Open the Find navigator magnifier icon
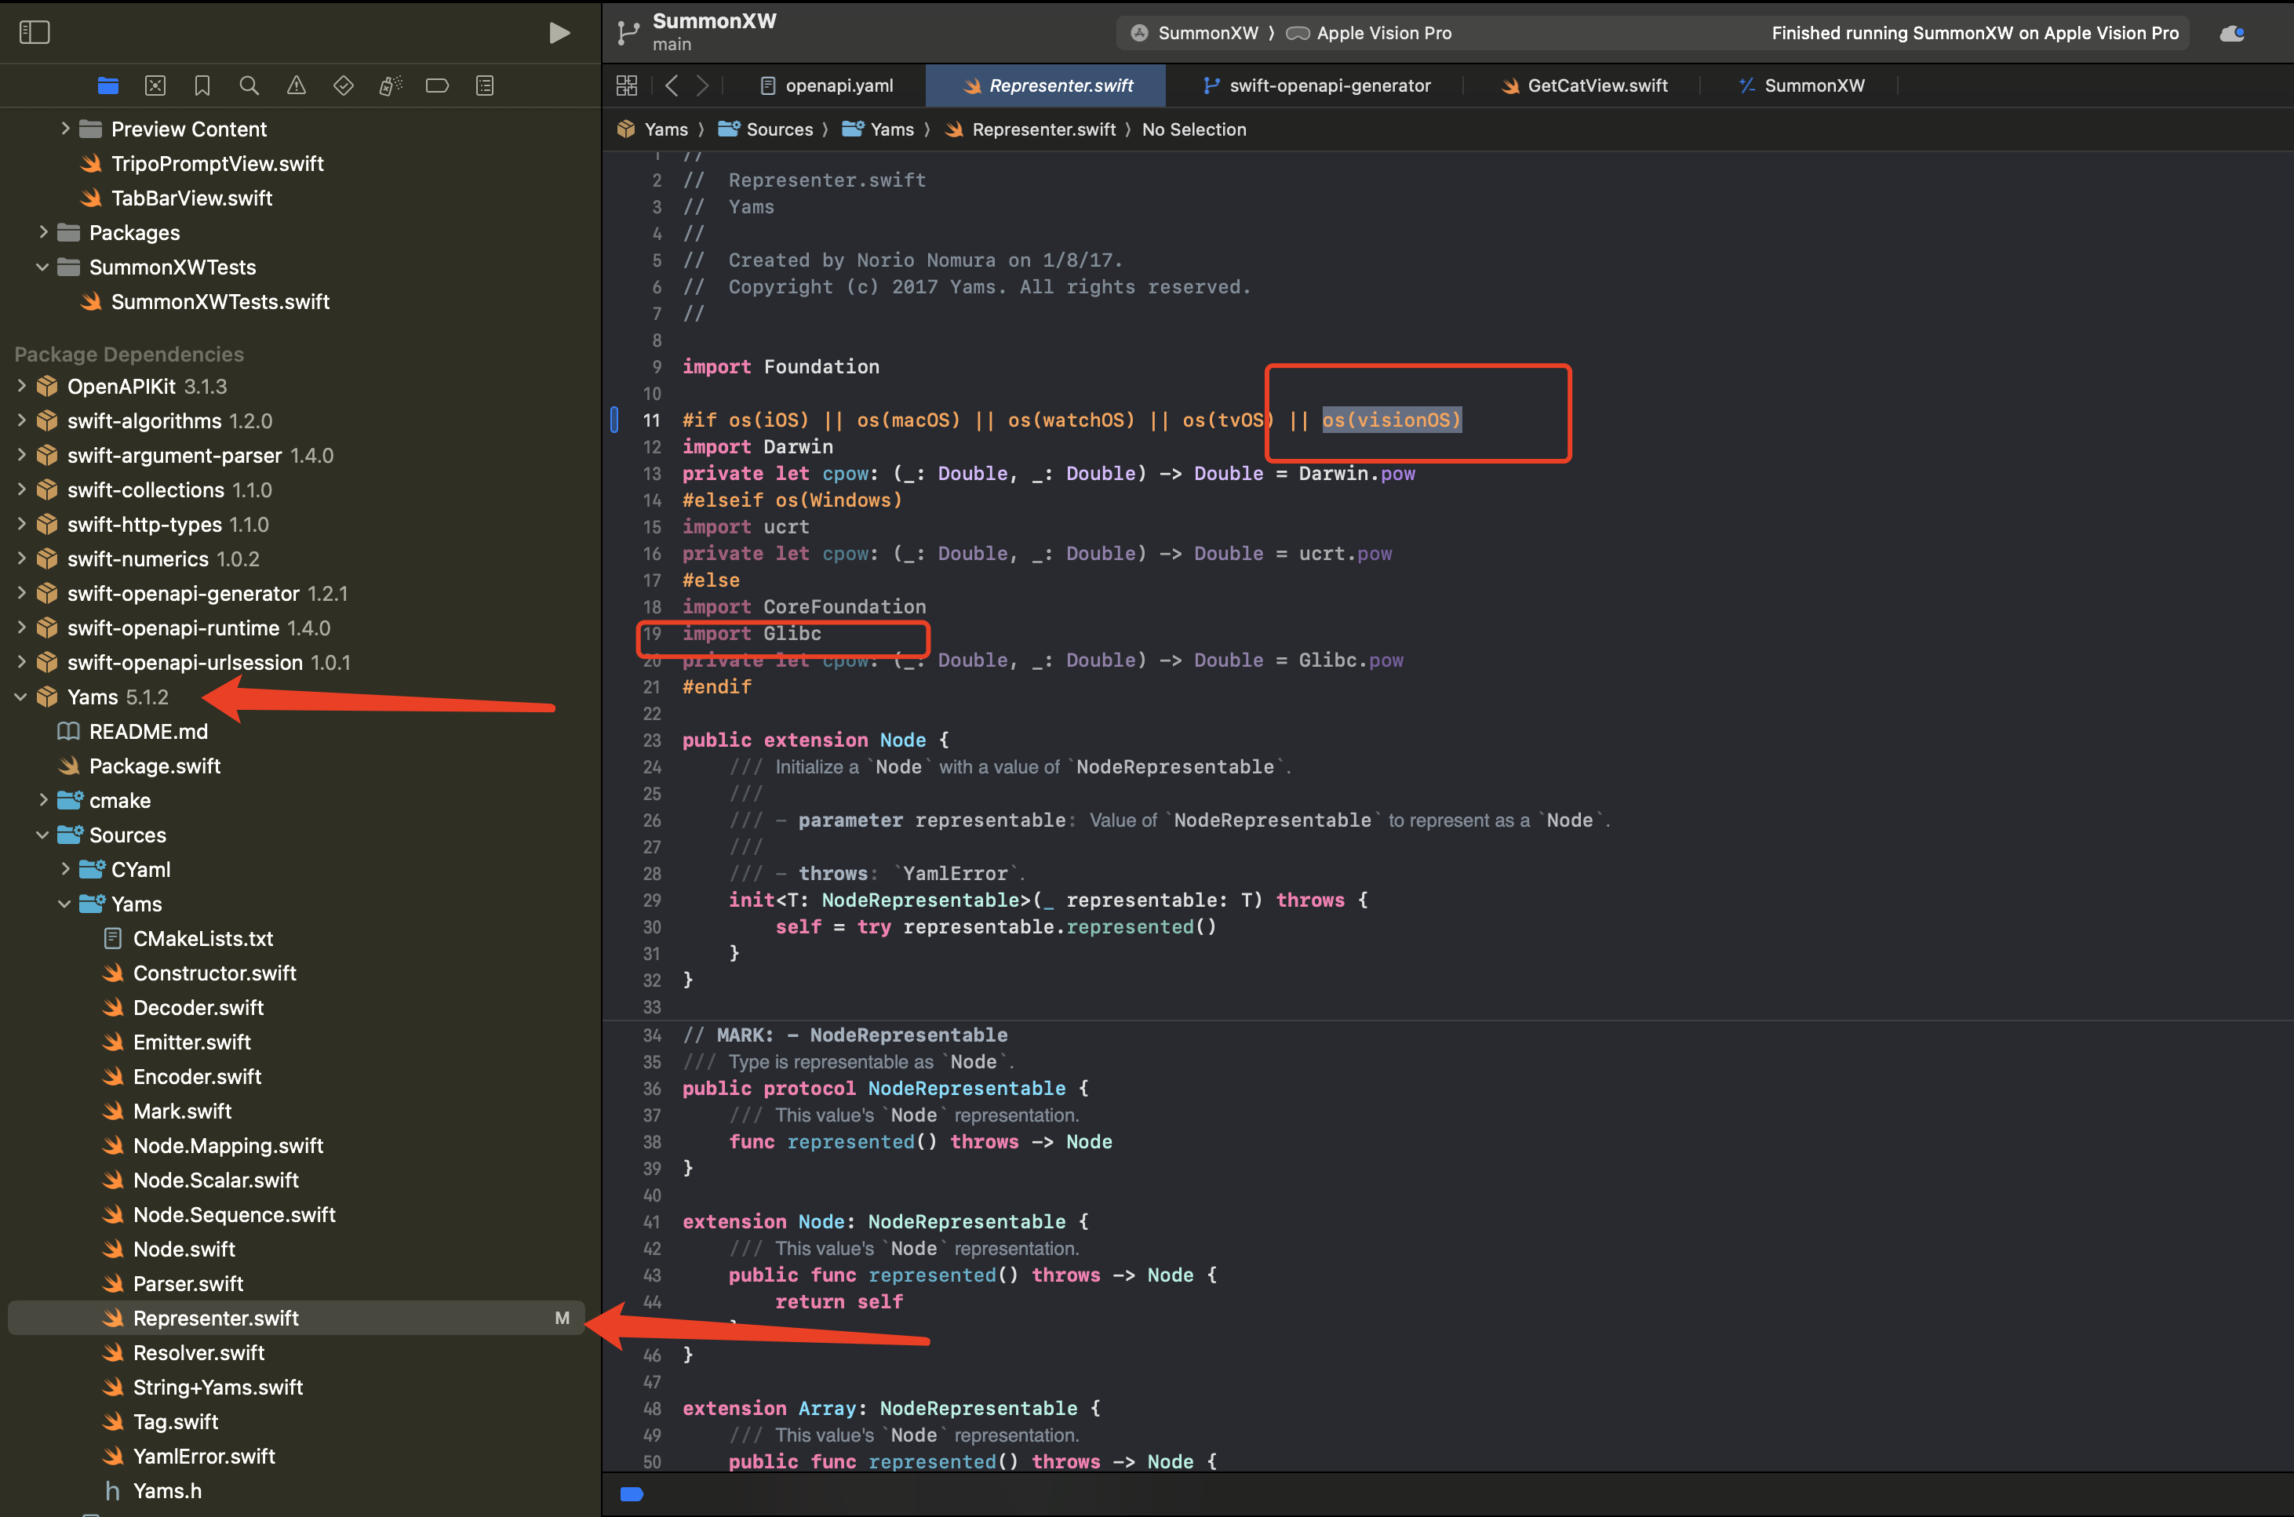 coord(249,85)
